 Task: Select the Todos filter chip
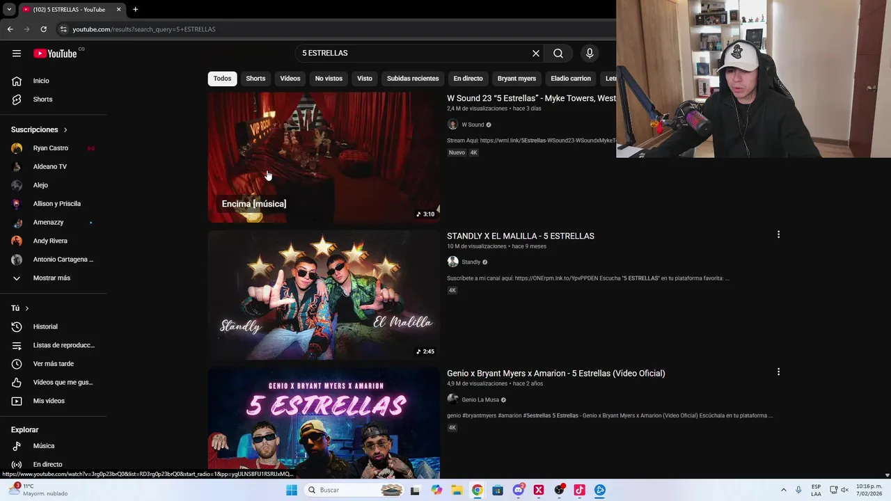tap(222, 79)
